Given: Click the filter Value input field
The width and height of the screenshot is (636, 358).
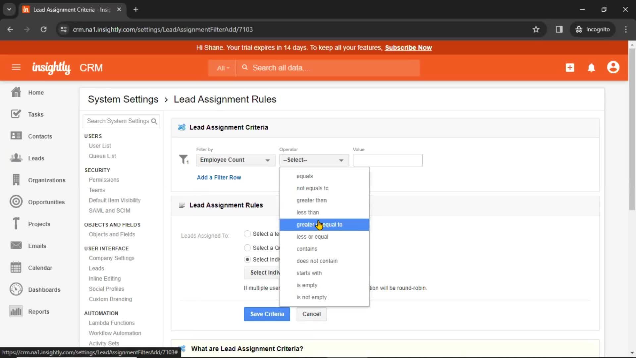Looking at the screenshot, I should click(388, 160).
